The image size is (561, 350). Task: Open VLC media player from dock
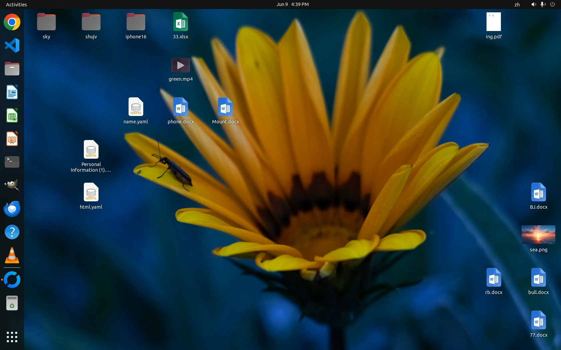pyautogui.click(x=12, y=256)
